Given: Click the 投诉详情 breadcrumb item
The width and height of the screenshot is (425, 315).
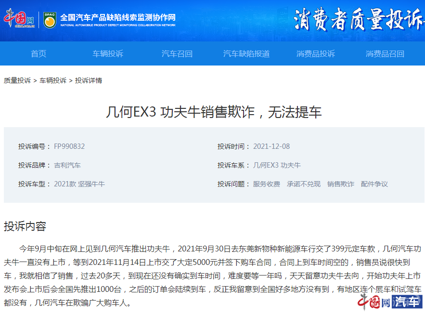Looking at the screenshot, I should point(89,80).
